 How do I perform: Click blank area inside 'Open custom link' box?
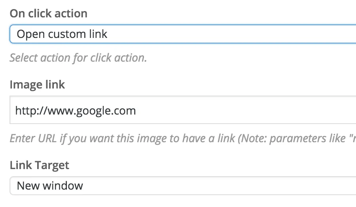pyautogui.click(x=237, y=34)
